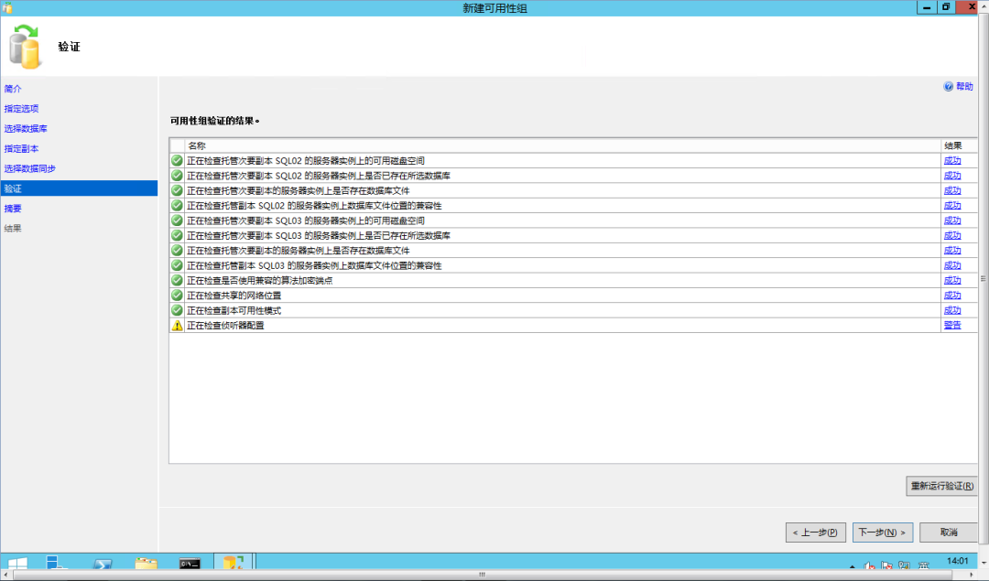This screenshot has width=989, height=581.
Task: Select row 正在检查共享的网络位置
Action: pyautogui.click(x=572, y=296)
